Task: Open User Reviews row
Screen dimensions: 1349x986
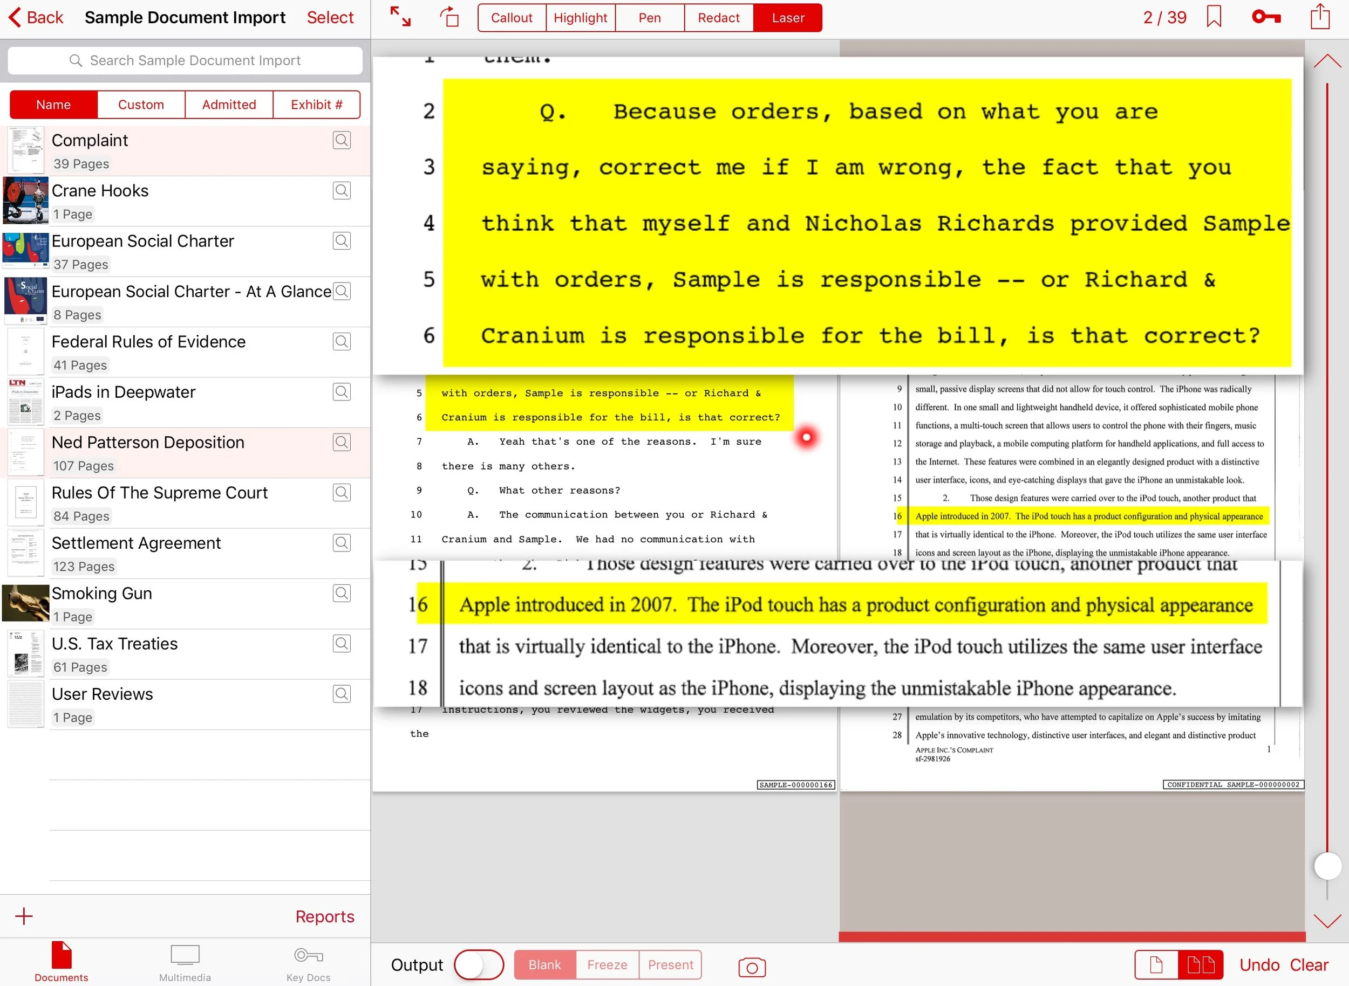Action: [x=185, y=704]
